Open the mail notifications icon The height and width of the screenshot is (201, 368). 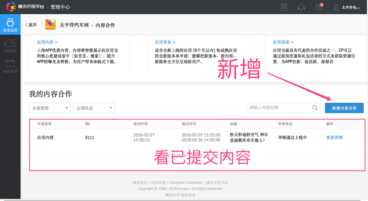point(319,7)
